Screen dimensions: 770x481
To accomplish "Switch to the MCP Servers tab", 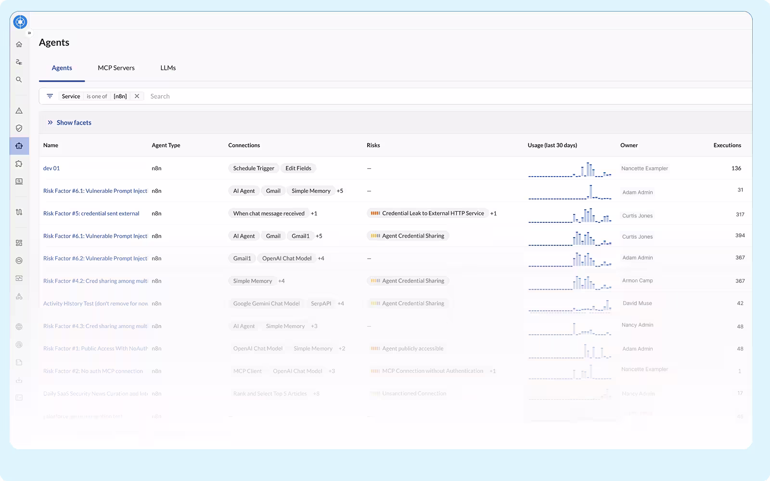I will [x=116, y=68].
